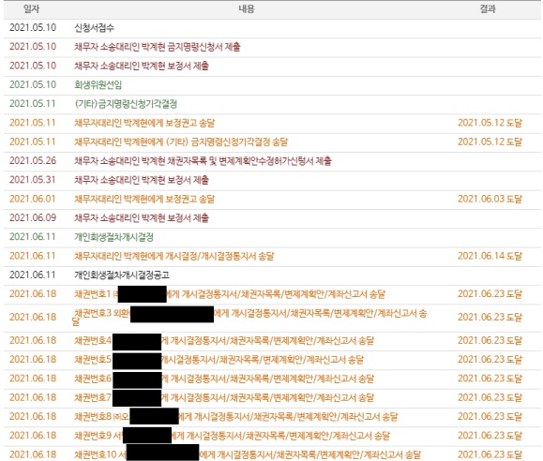Click the 채권번호6 delivery entry
The height and width of the screenshot is (461, 543).
pos(224,379)
